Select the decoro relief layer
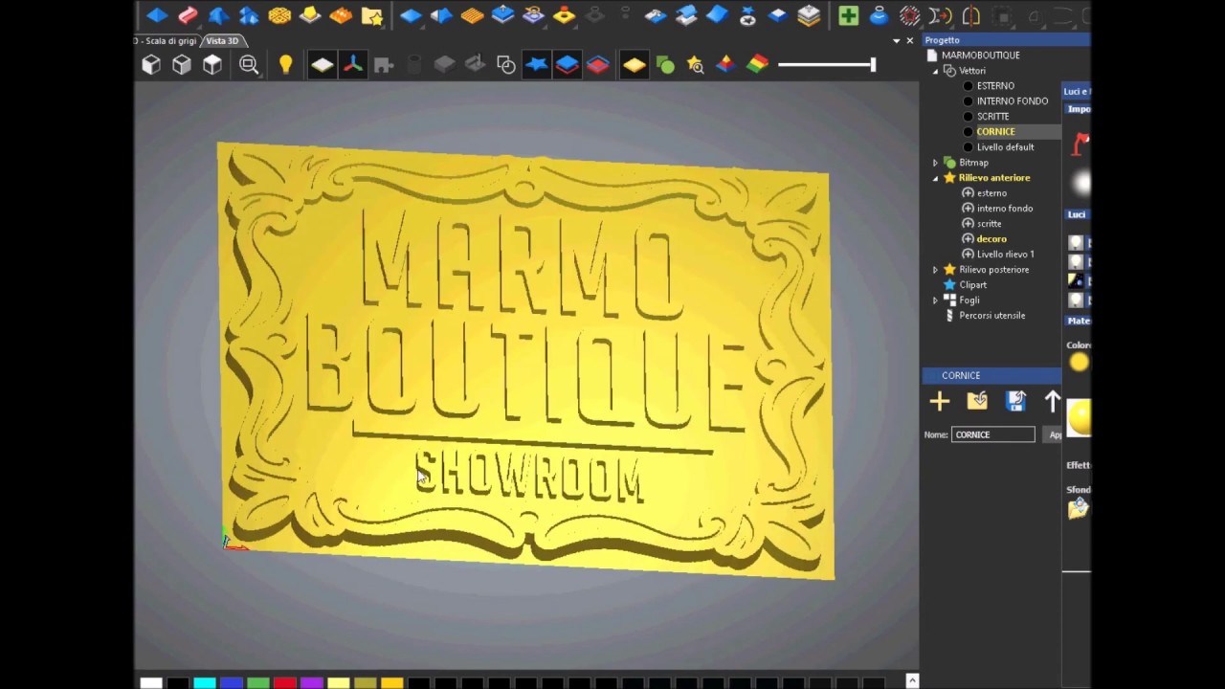1225x689 pixels. click(x=991, y=239)
